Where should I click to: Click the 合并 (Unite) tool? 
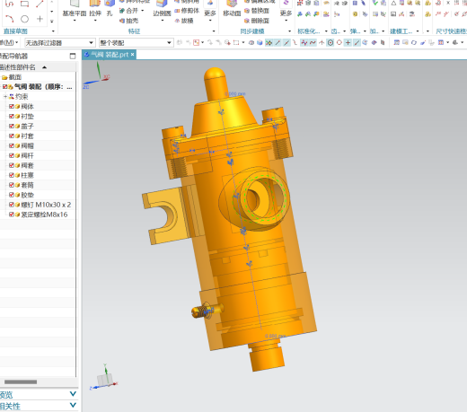pos(129,11)
